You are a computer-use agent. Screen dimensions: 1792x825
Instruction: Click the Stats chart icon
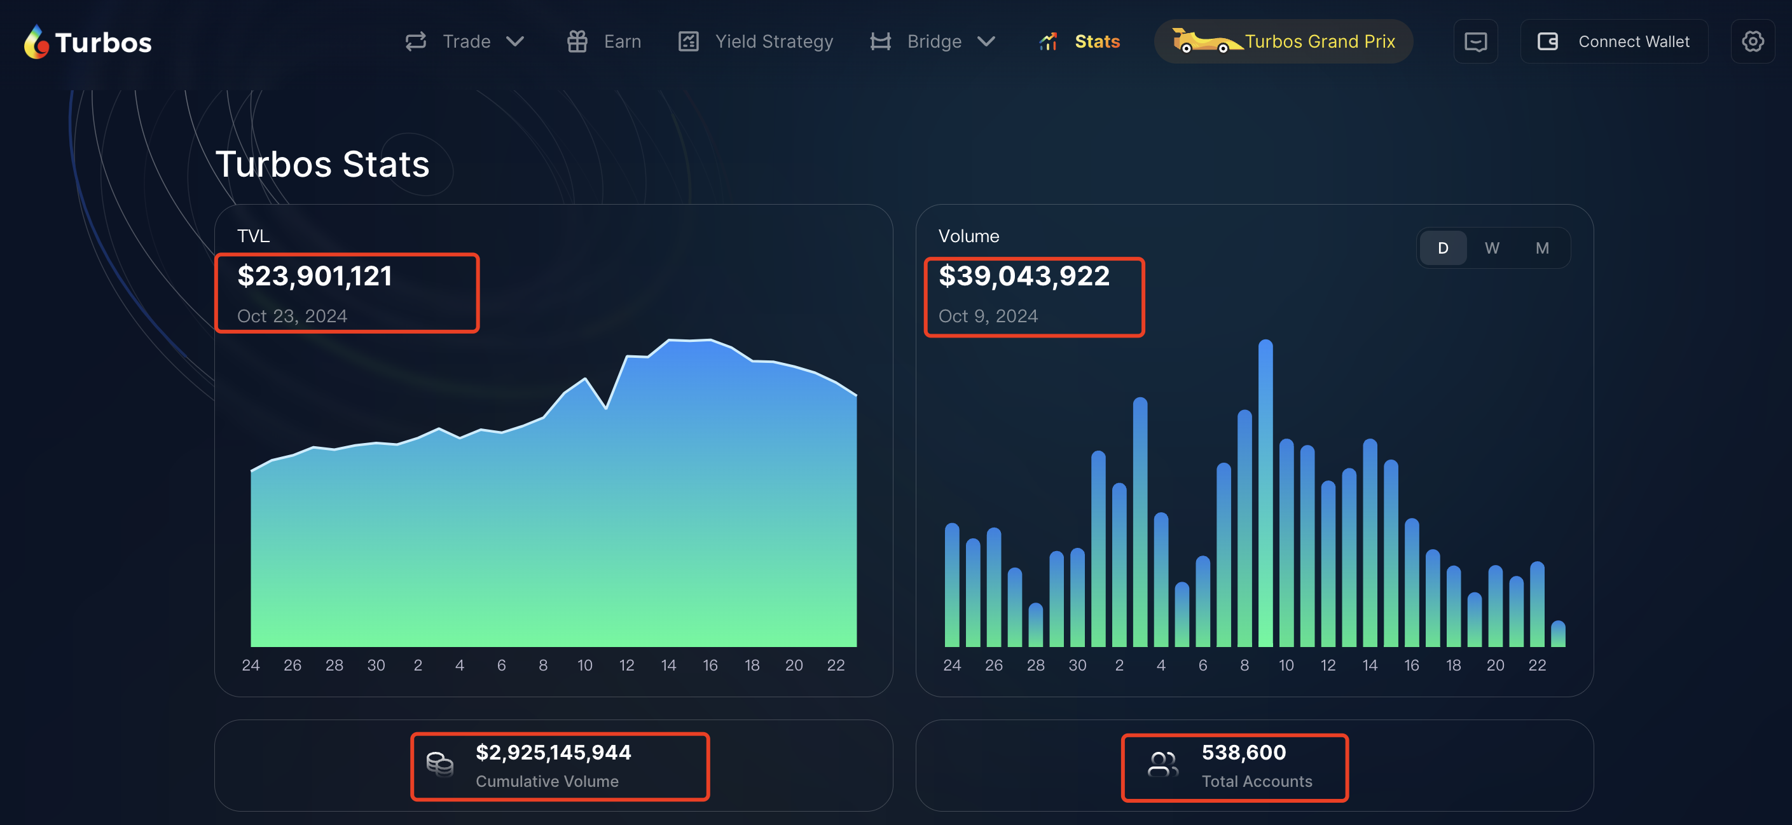coord(1047,42)
